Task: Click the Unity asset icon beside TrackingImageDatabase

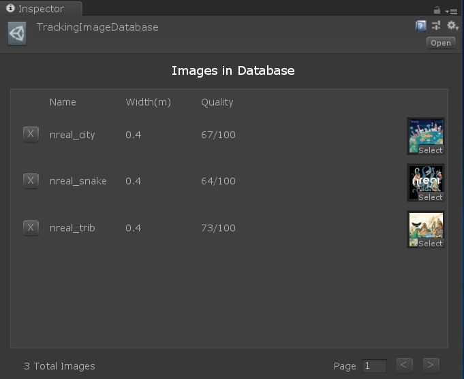Action: point(17,34)
